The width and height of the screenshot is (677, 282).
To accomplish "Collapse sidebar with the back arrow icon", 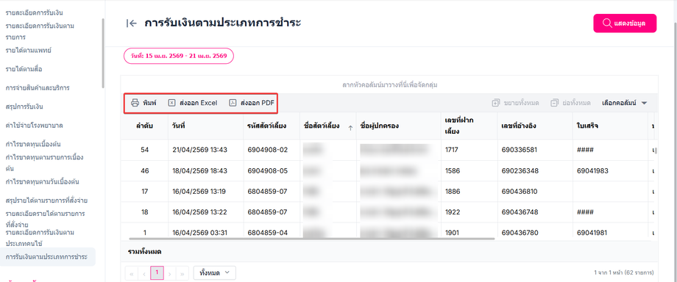I will click(x=131, y=23).
